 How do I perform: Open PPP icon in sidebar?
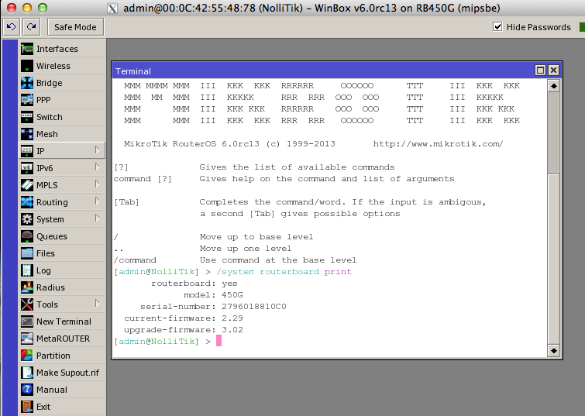pos(27,100)
